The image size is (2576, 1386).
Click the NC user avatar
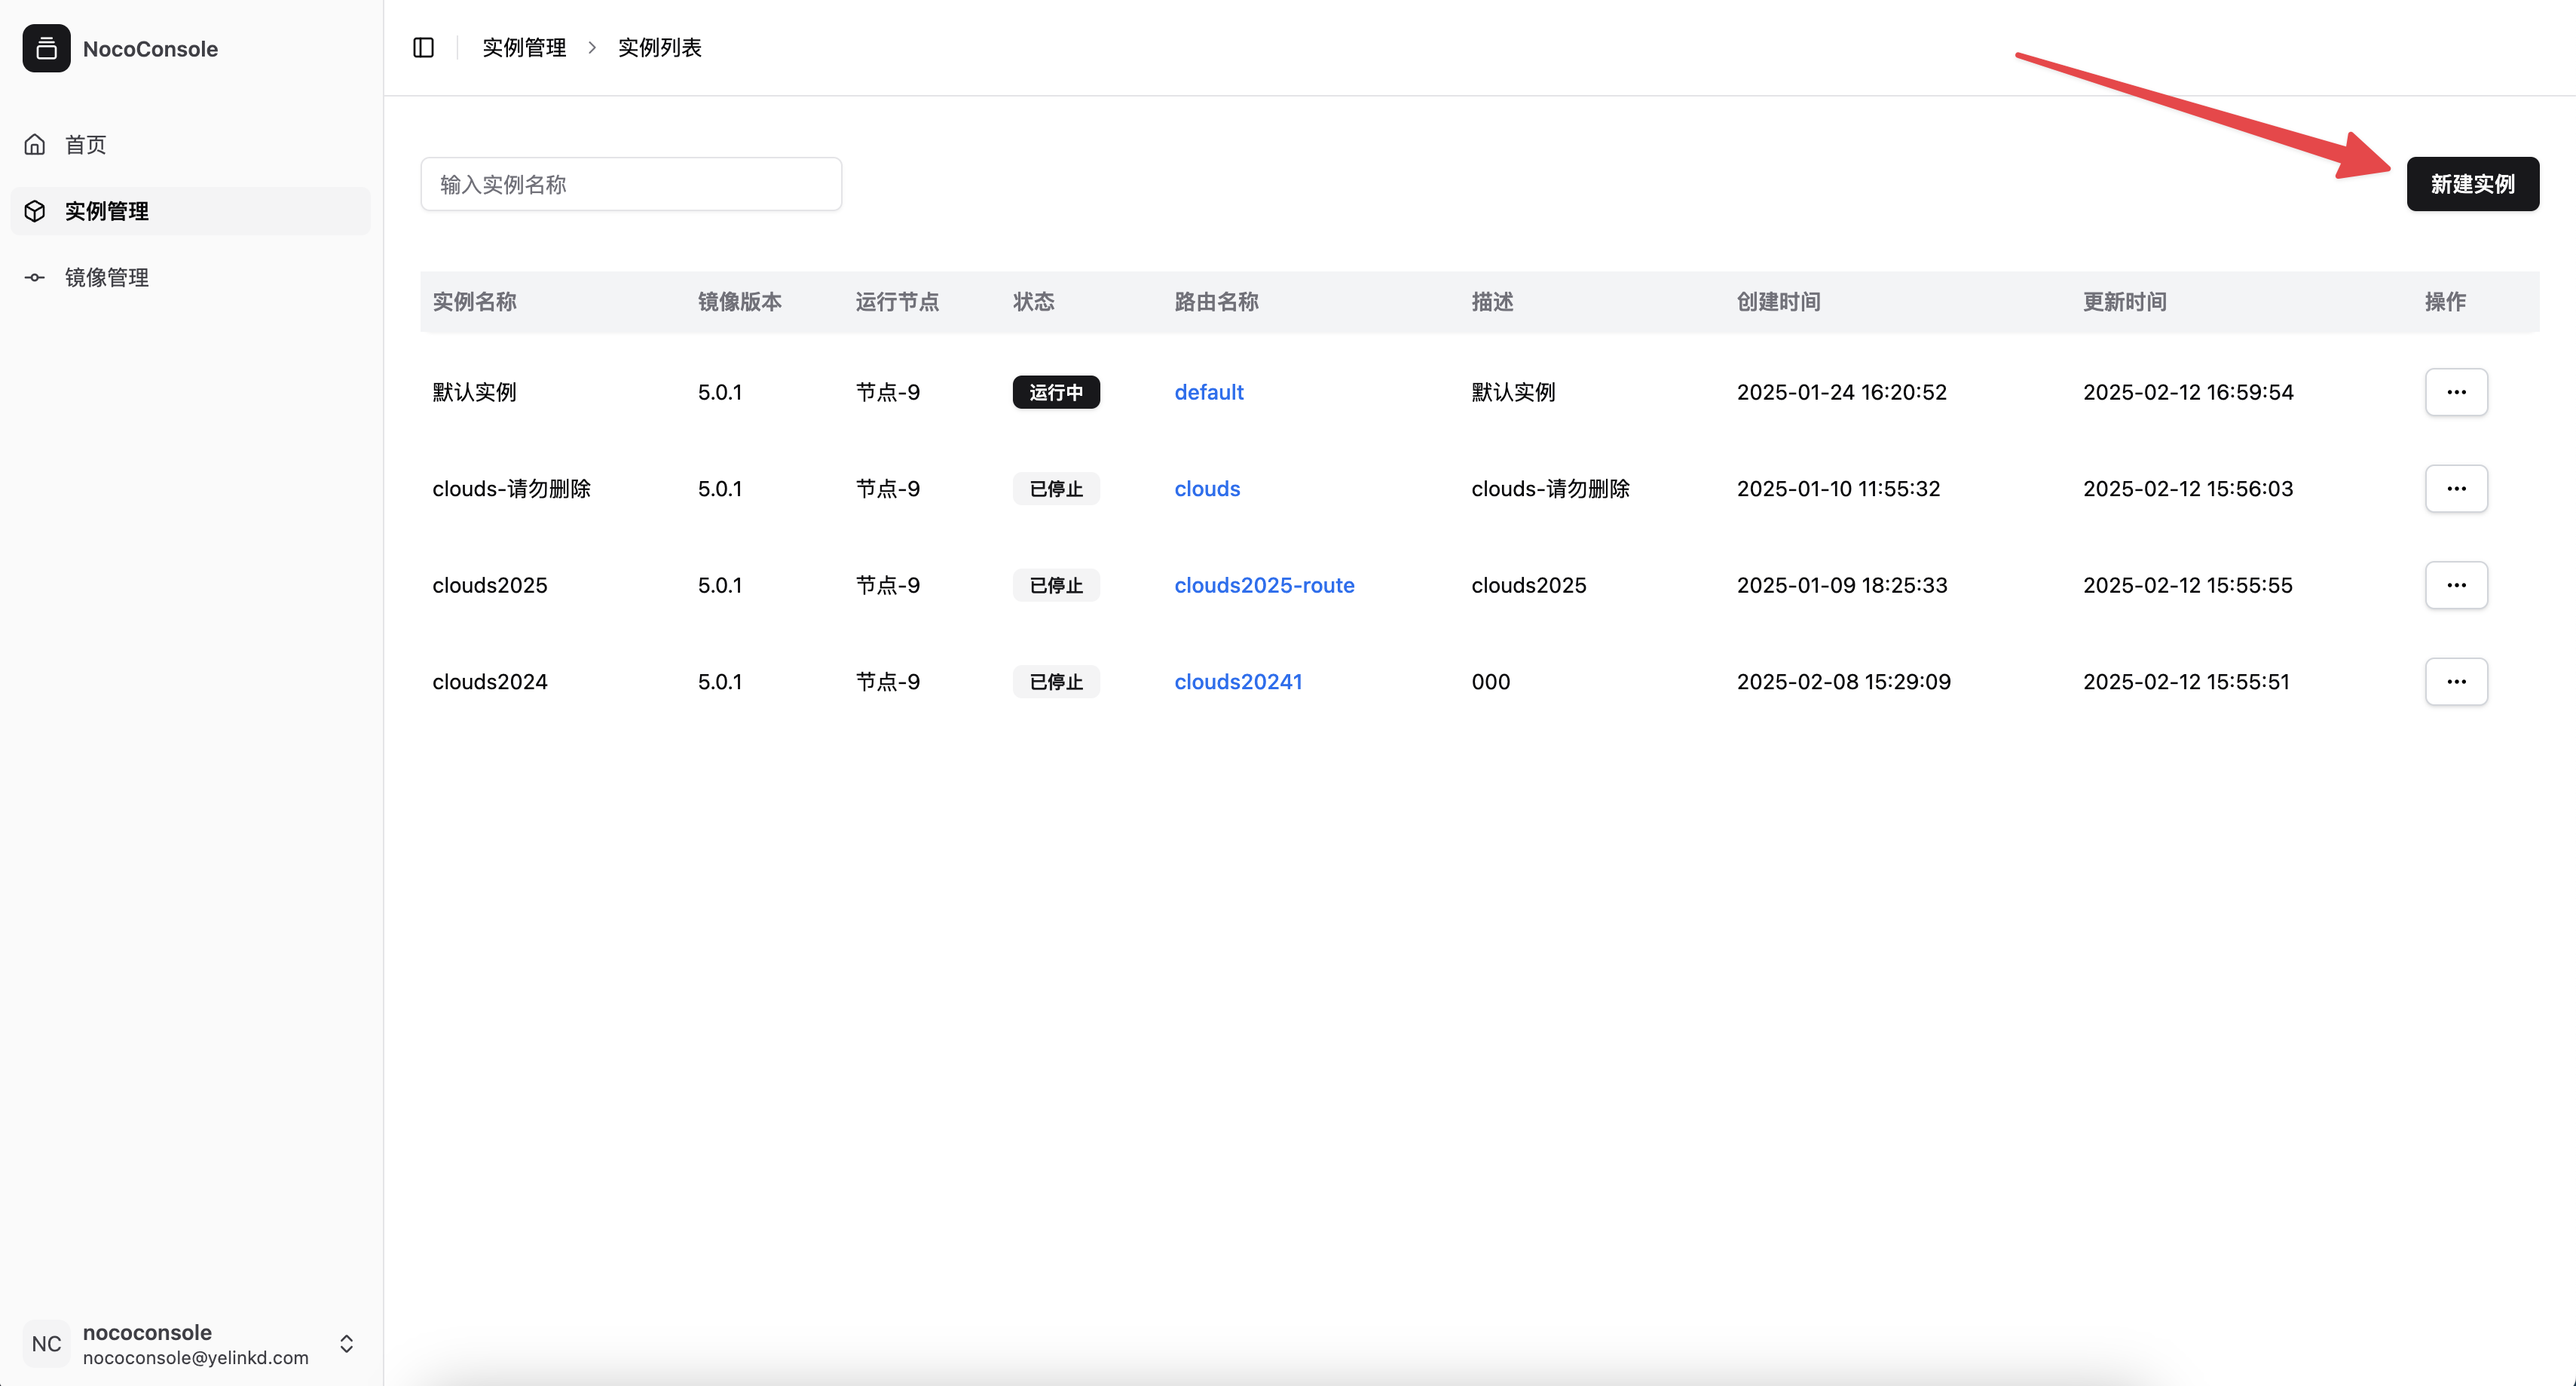coord(46,1343)
